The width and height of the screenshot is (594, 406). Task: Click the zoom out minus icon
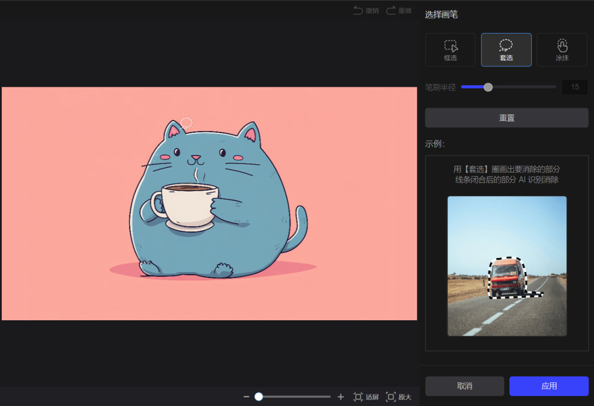coord(246,397)
